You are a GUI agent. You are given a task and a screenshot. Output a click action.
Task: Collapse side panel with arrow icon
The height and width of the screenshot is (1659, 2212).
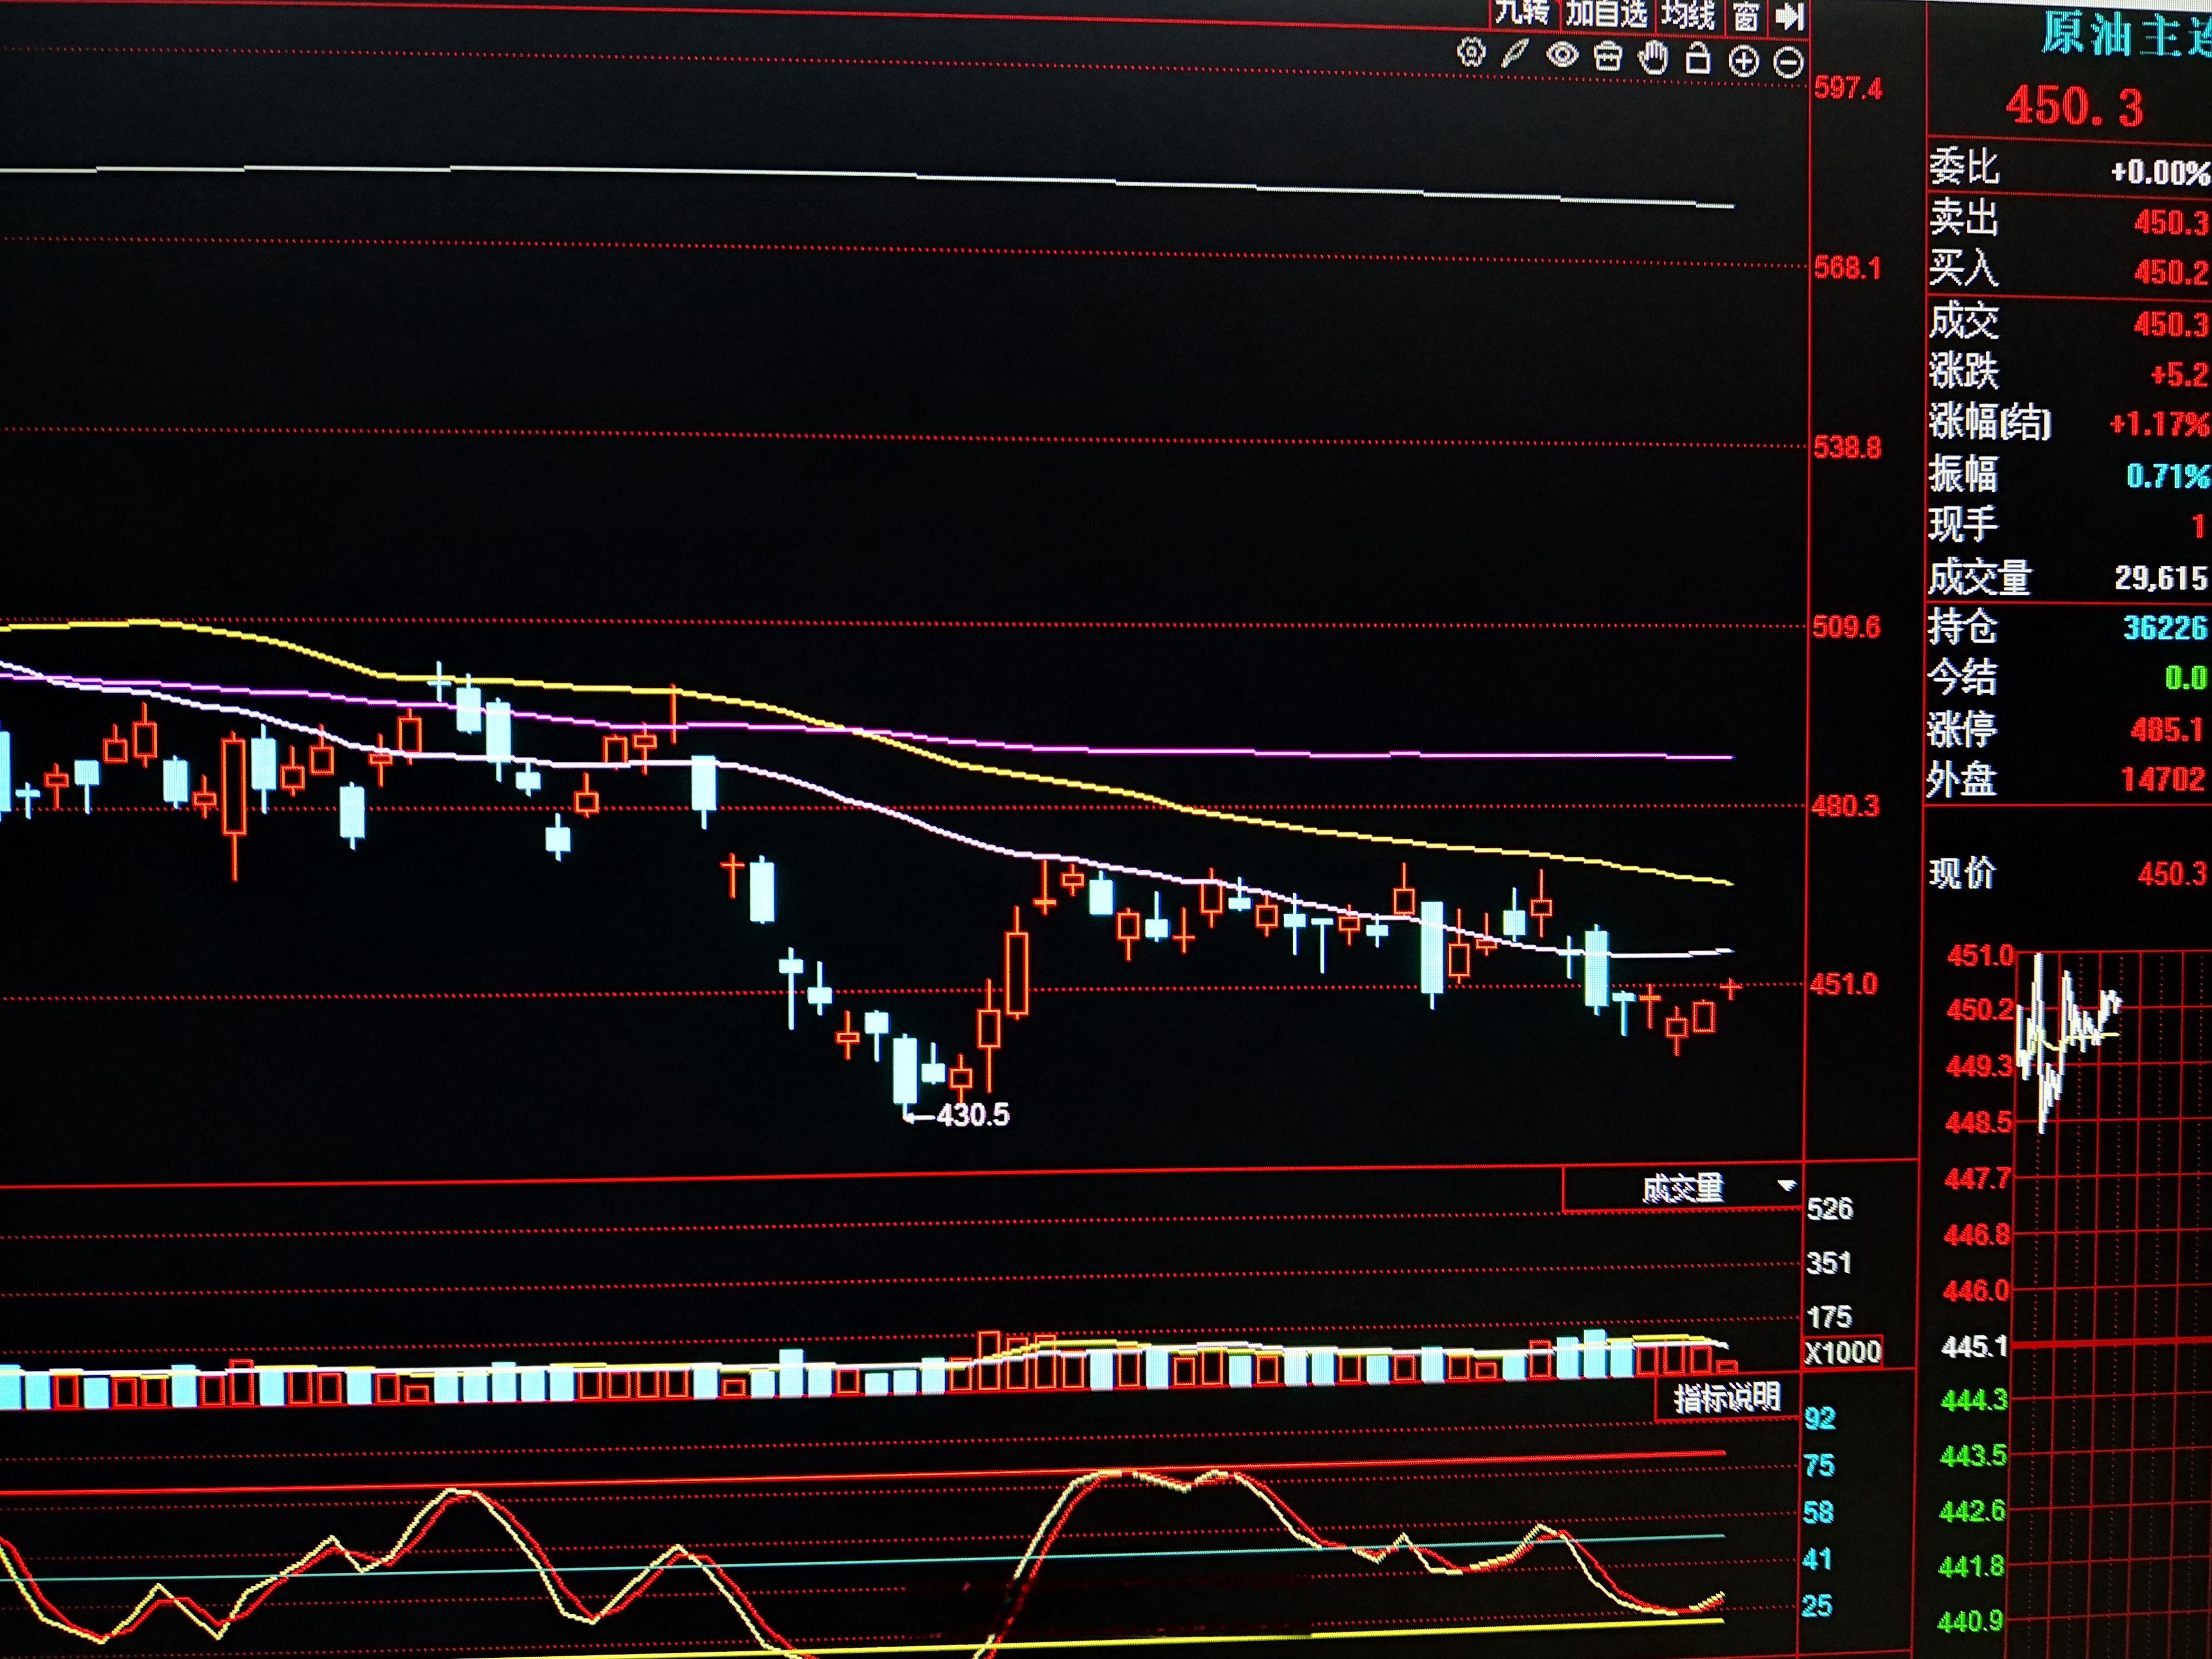point(1789,16)
